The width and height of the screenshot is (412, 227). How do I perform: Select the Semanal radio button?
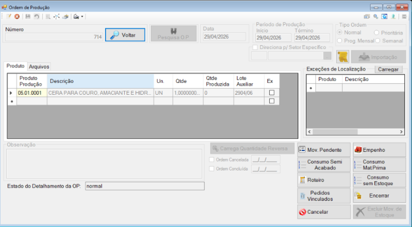378,41
